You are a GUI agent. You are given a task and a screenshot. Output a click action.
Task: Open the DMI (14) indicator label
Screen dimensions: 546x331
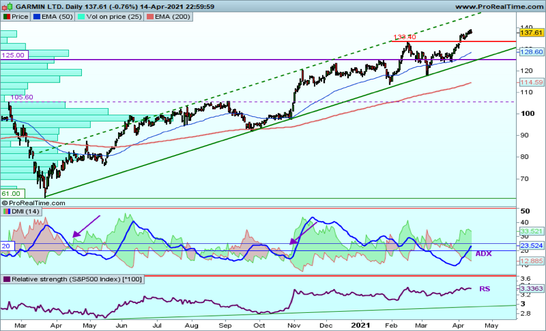[25, 211]
